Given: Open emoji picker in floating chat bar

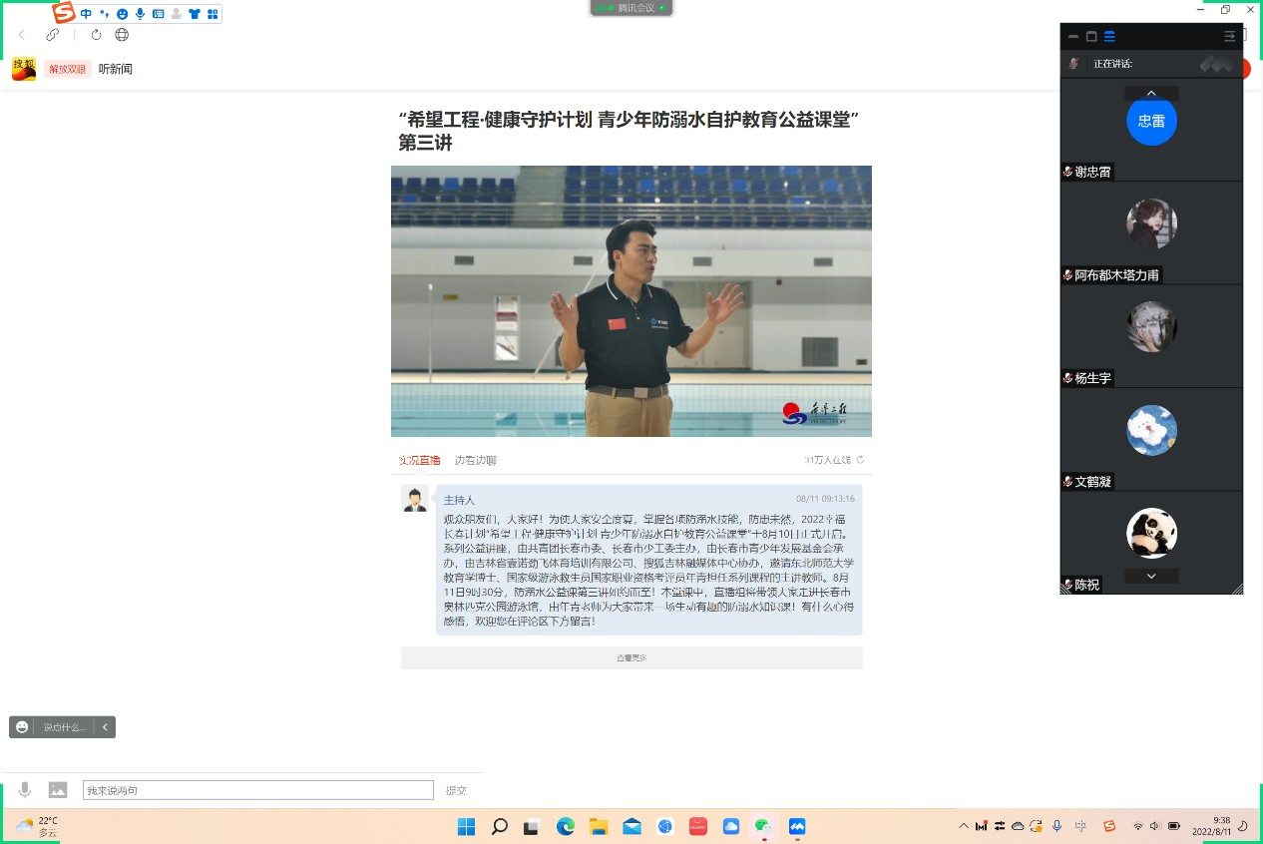Looking at the screenshot, I should [22, 727].
